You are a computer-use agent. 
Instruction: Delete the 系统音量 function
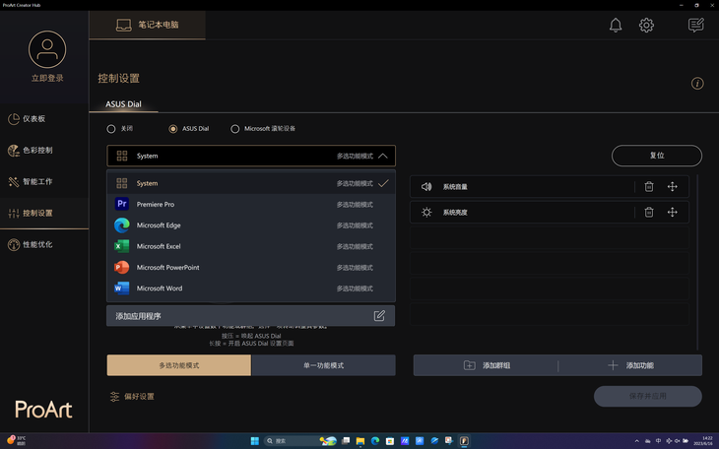coord(649,187)
